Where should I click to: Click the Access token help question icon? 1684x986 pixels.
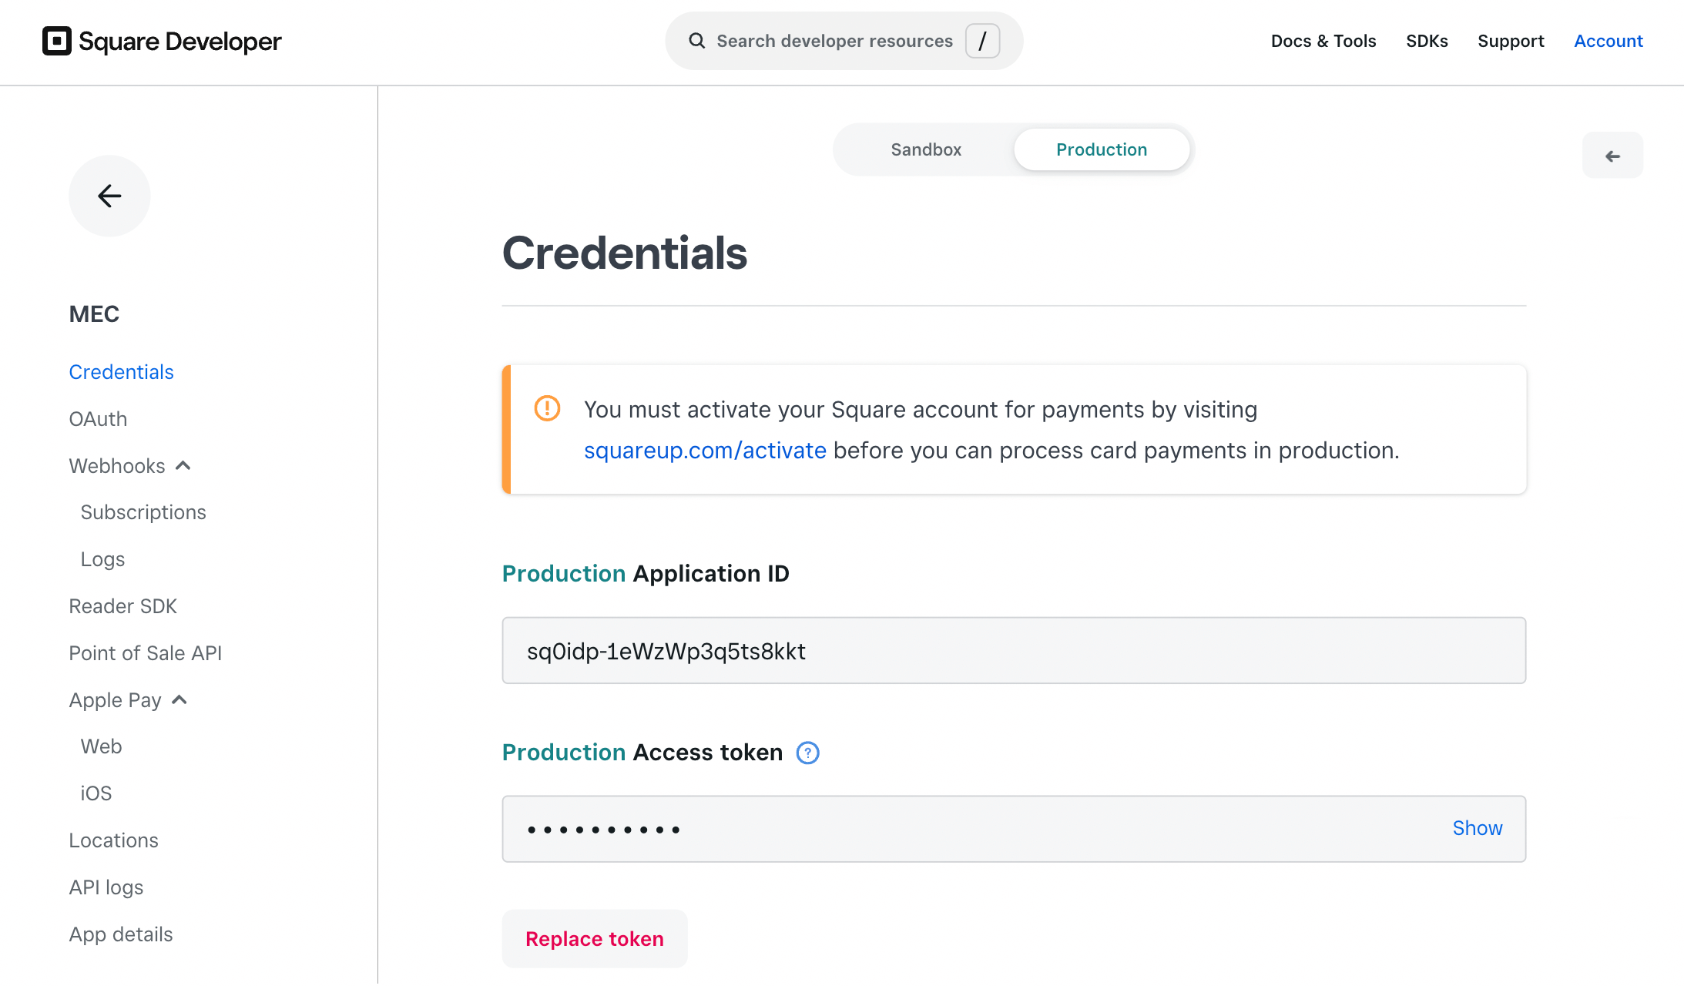click(807, 753)
